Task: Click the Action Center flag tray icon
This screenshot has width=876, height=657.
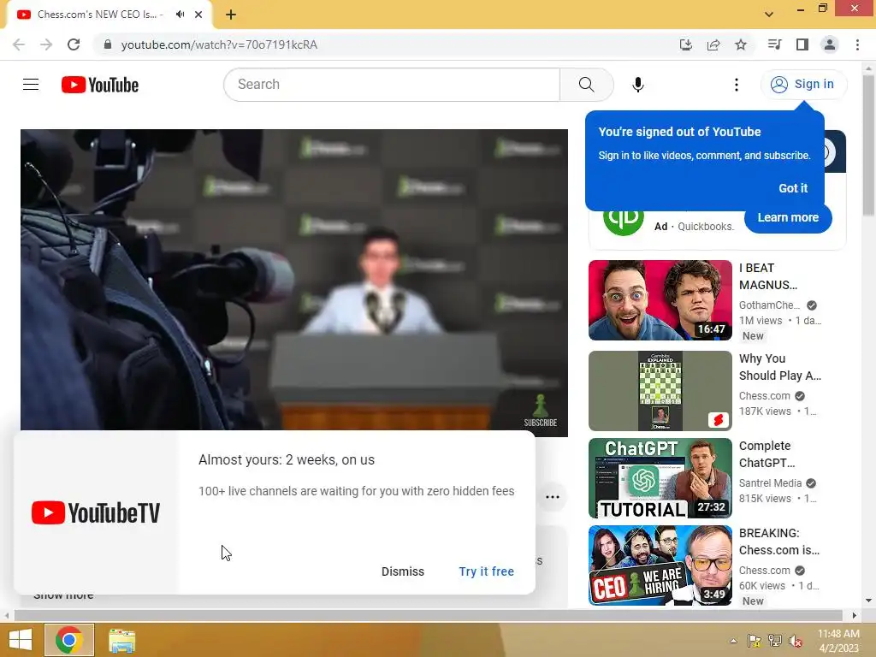Action: (754, 641)
